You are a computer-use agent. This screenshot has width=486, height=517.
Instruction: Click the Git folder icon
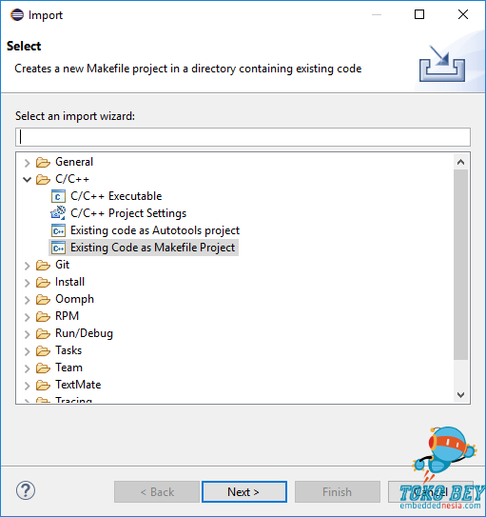click(x=43, y=265)
